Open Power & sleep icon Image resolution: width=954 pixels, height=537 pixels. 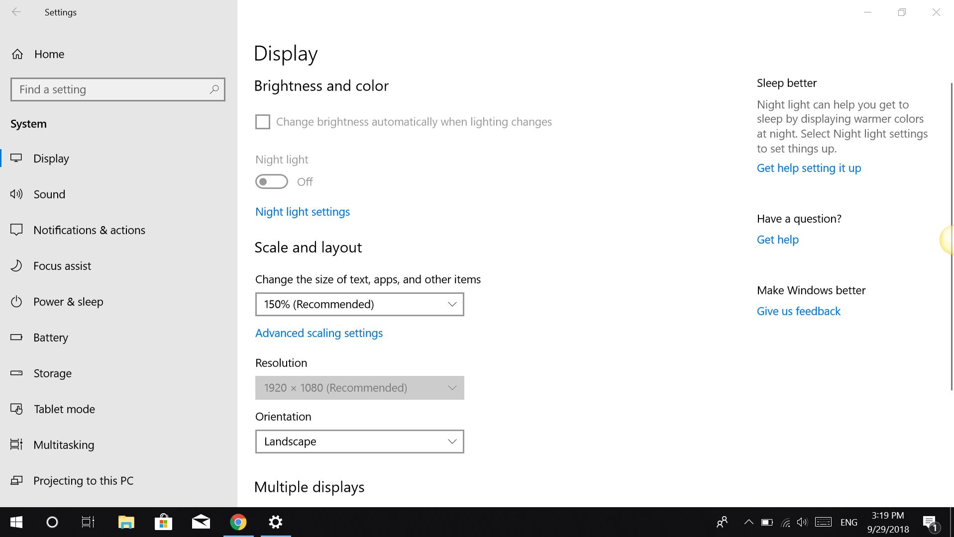click(16, 302)
